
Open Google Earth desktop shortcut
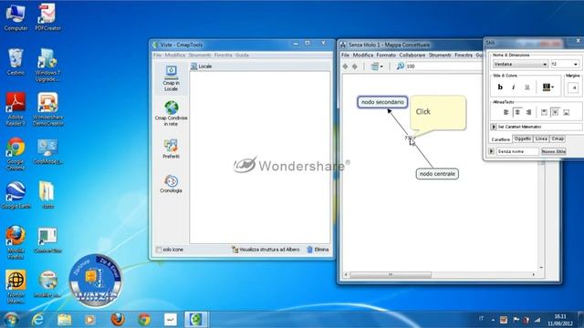pos(16,195)
